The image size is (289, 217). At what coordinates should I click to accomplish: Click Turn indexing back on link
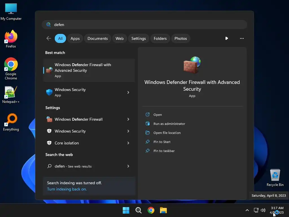[x=67, y=189]
